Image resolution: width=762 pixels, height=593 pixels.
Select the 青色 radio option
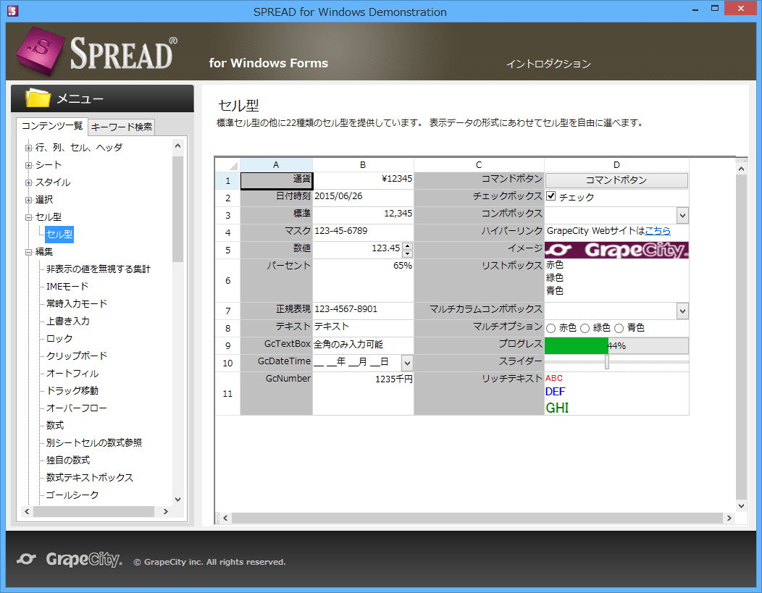(x=619, y=328)
